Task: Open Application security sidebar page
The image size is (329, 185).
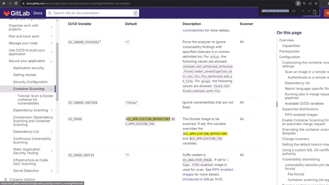Action: click(29, 68)
